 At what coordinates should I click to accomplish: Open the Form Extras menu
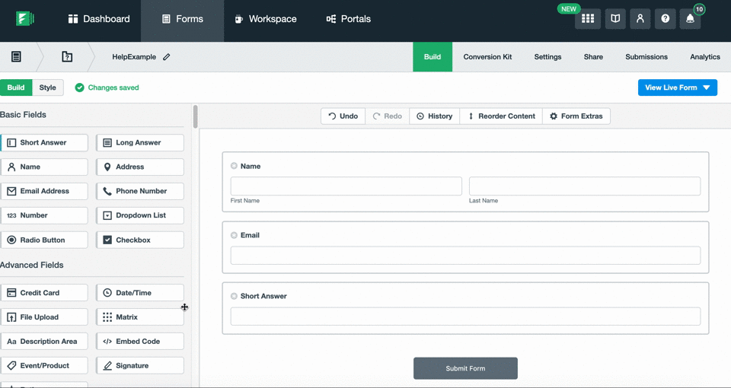[x=576, y=116]
